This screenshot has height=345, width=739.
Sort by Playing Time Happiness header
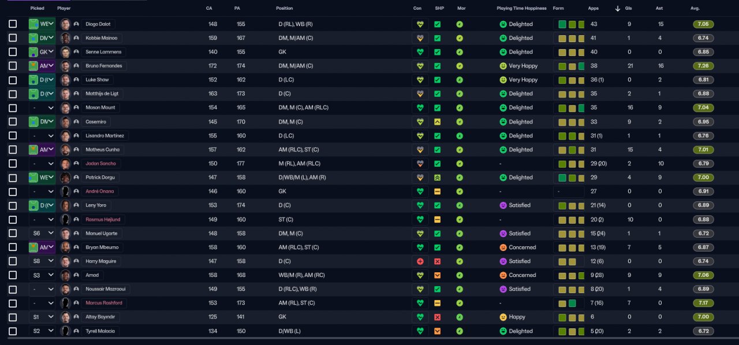tap(521, 9)
